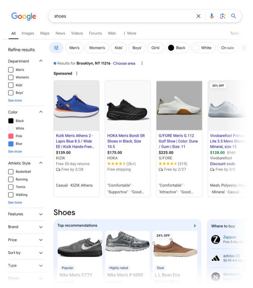Open Vivobarefoot Discount code link
Screen dimensions: 253x288
222,164
